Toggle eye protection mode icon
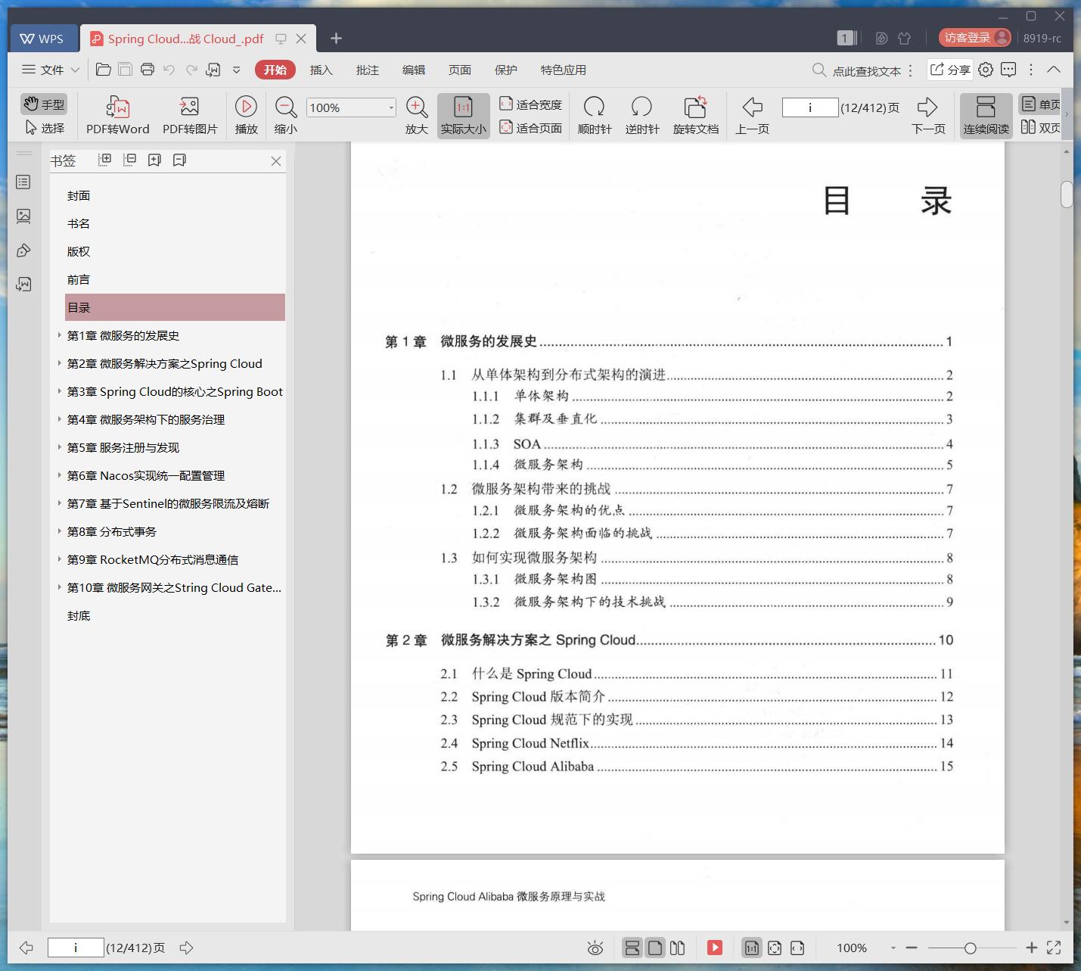1081x971 pixels. (595, 948)
